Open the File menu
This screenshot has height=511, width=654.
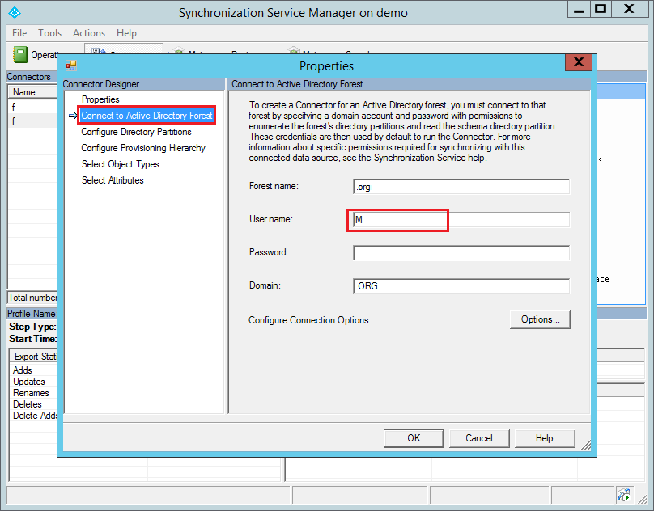(x=19, y=33)
